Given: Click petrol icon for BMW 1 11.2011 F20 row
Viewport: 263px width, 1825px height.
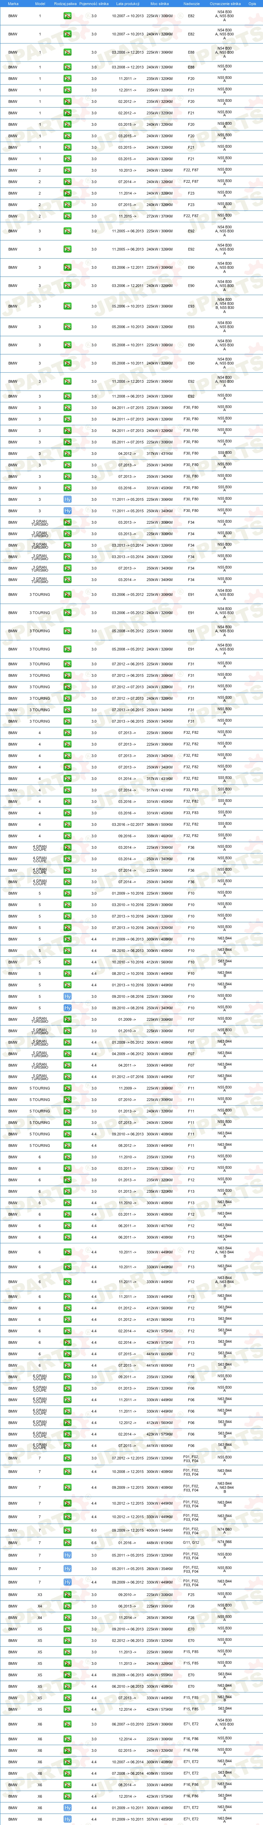Looking at the screenshot, I should click(67, 79).
